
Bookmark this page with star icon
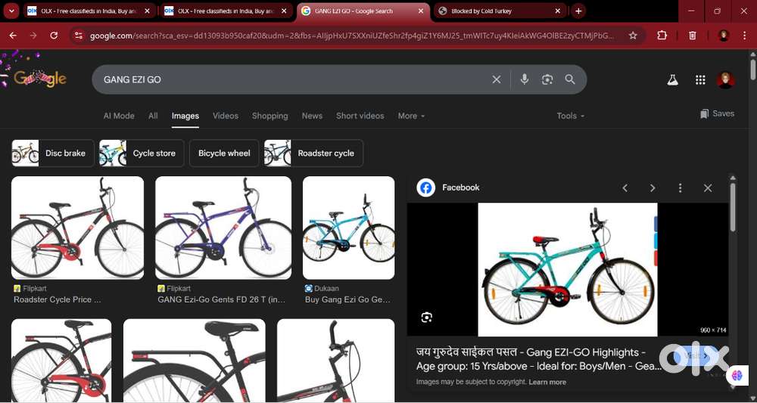[x=633, y=36]
